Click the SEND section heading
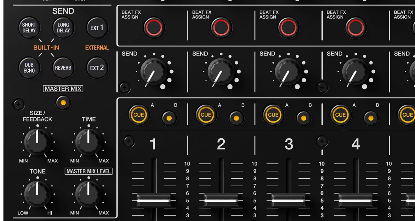Screen dimensions: 415x221 point(63,11)
